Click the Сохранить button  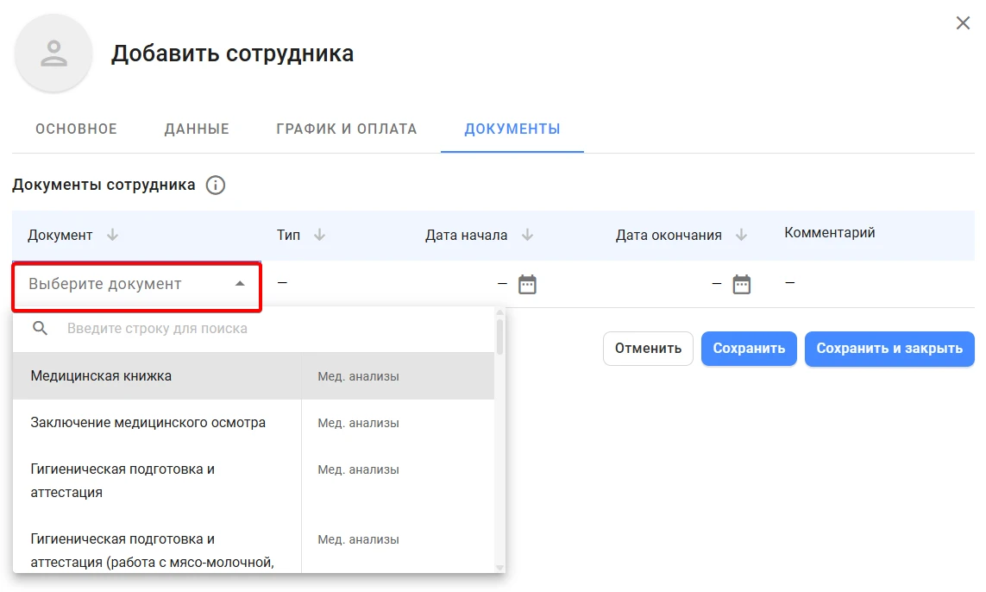pyautogui.click(x=749, y=349)
